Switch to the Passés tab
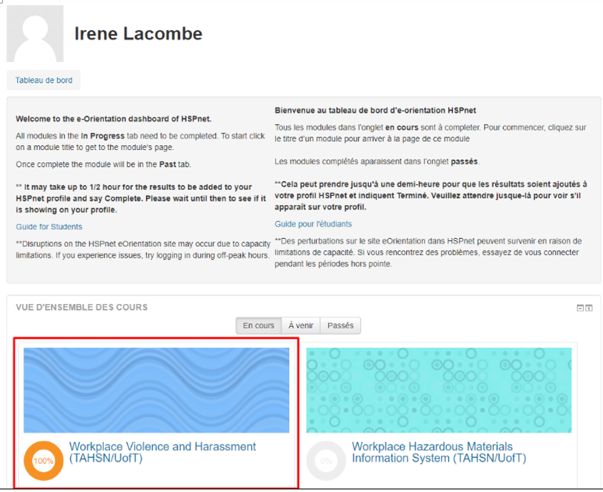Viewport: 603px width, 492px height. click(340, 325)
